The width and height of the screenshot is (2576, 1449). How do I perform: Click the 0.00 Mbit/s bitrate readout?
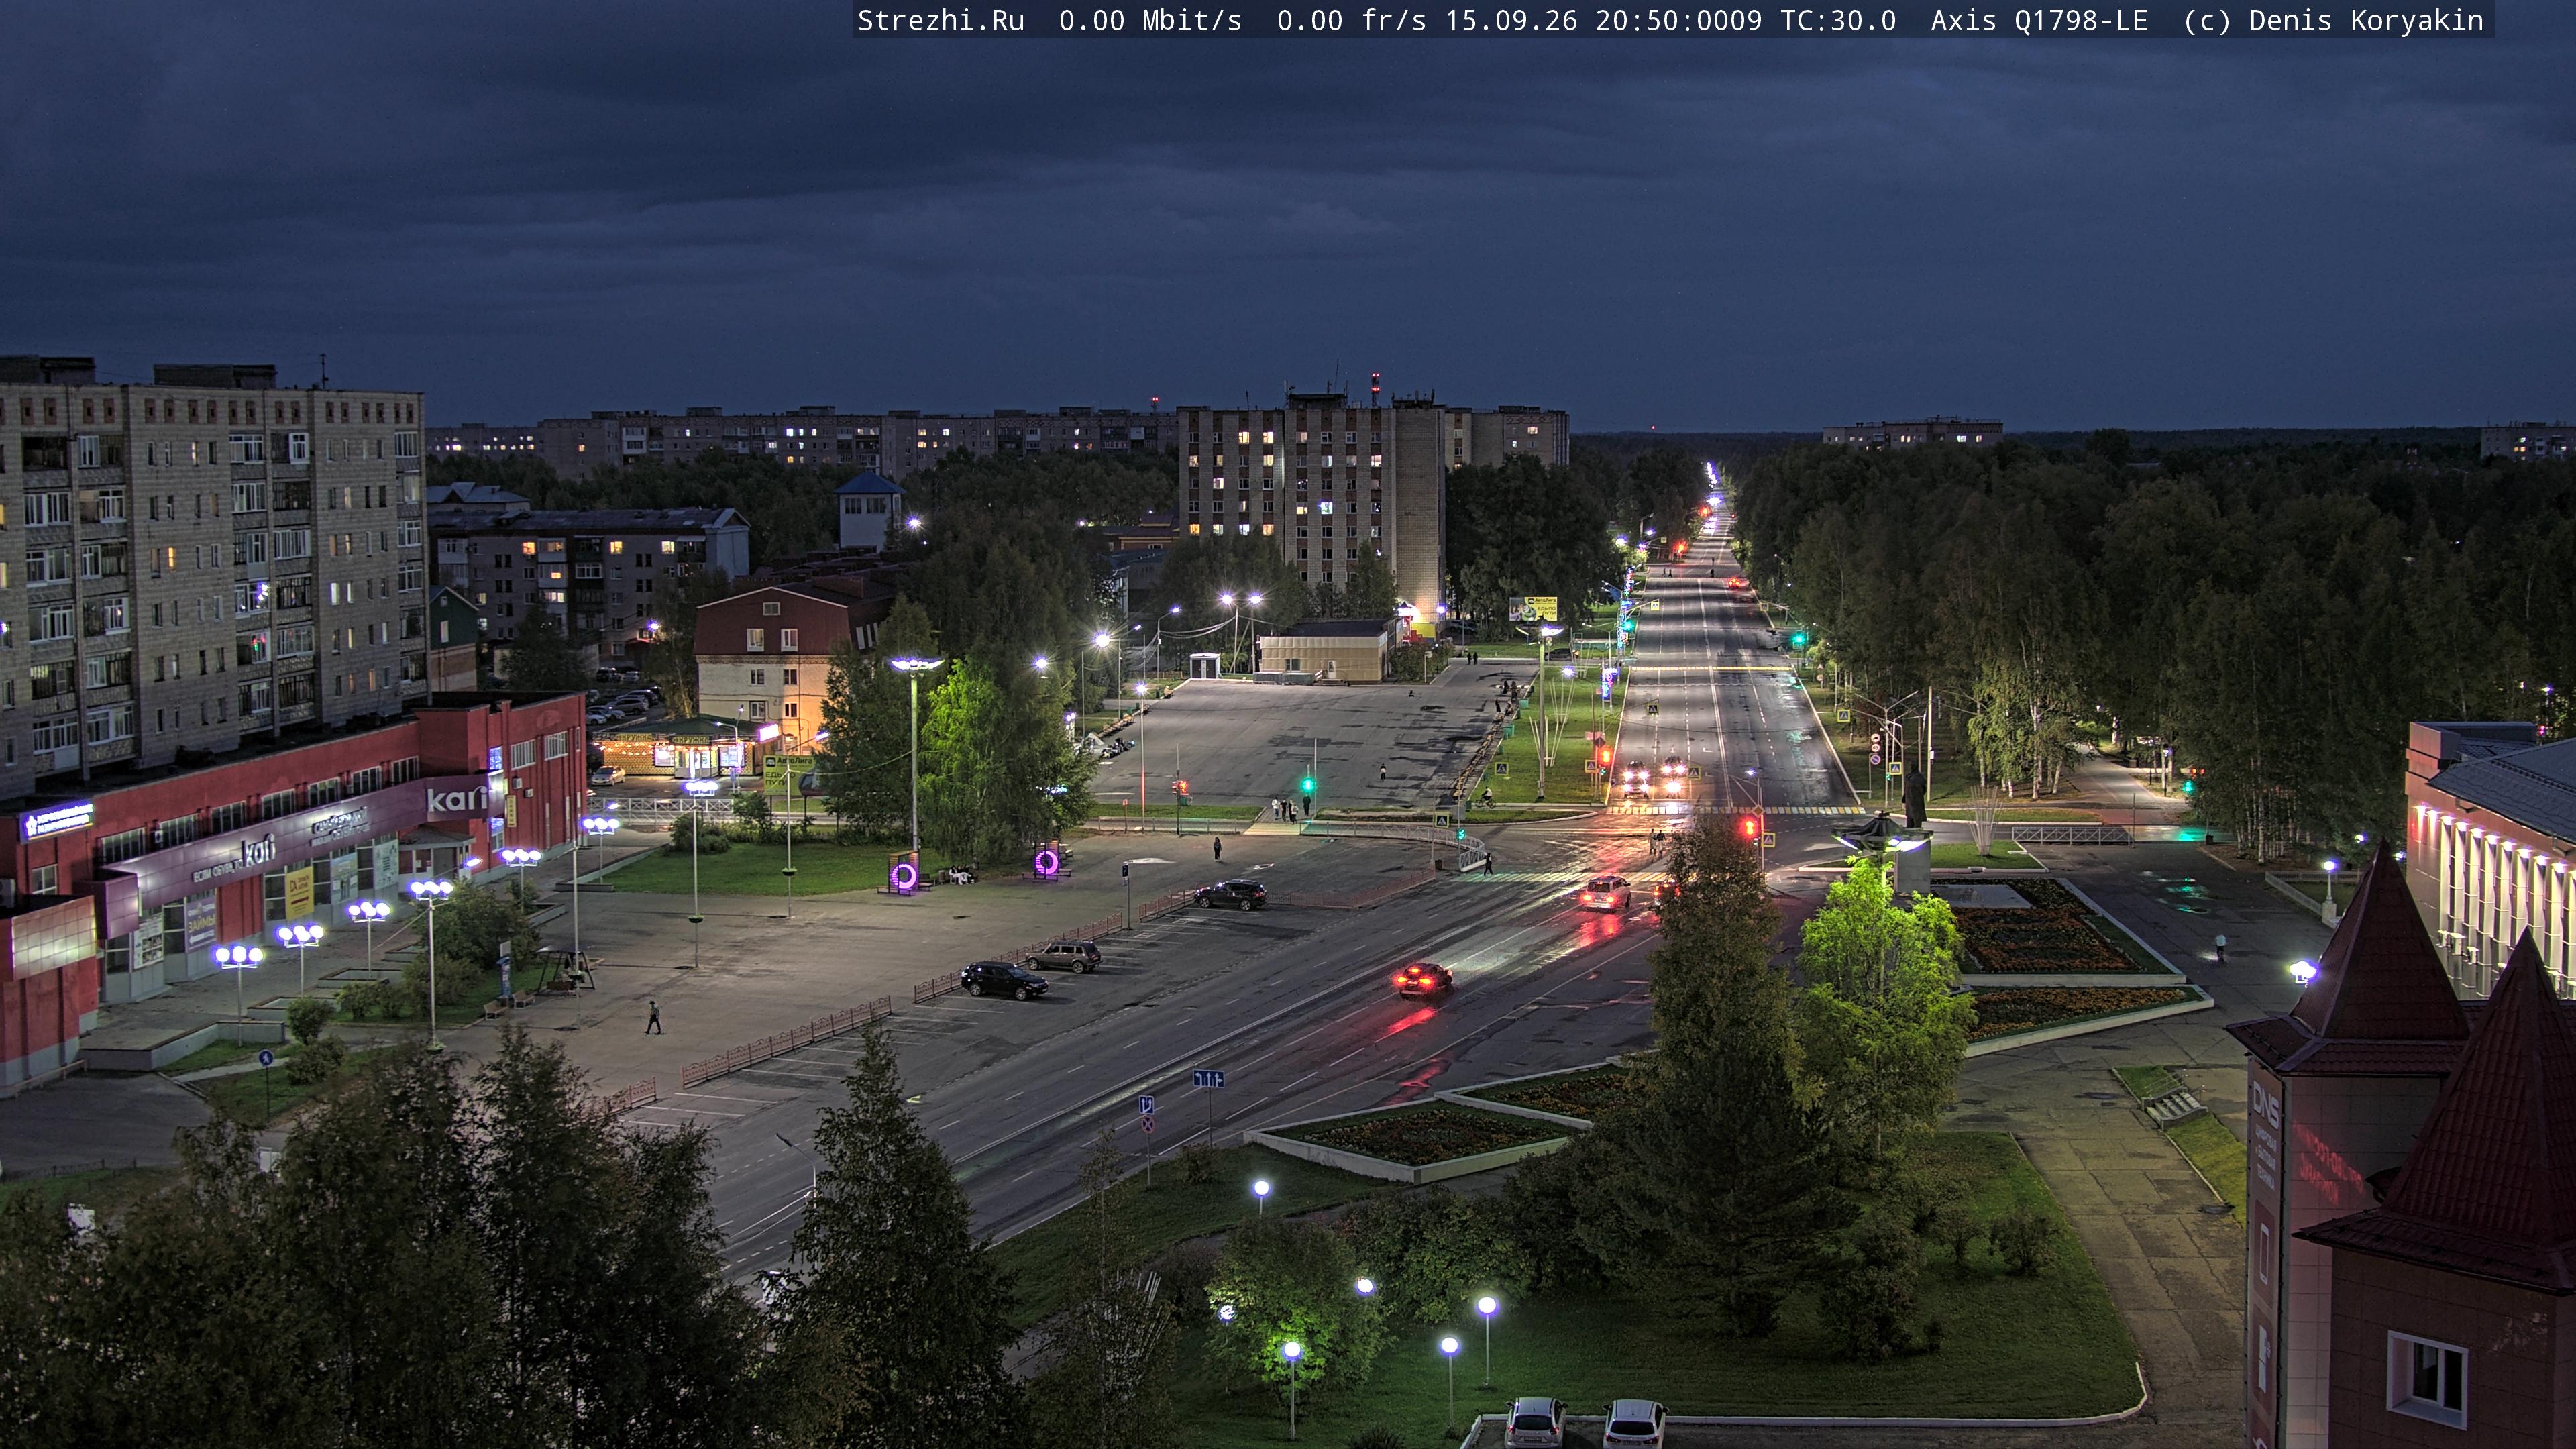click(x=1150, y=21)
